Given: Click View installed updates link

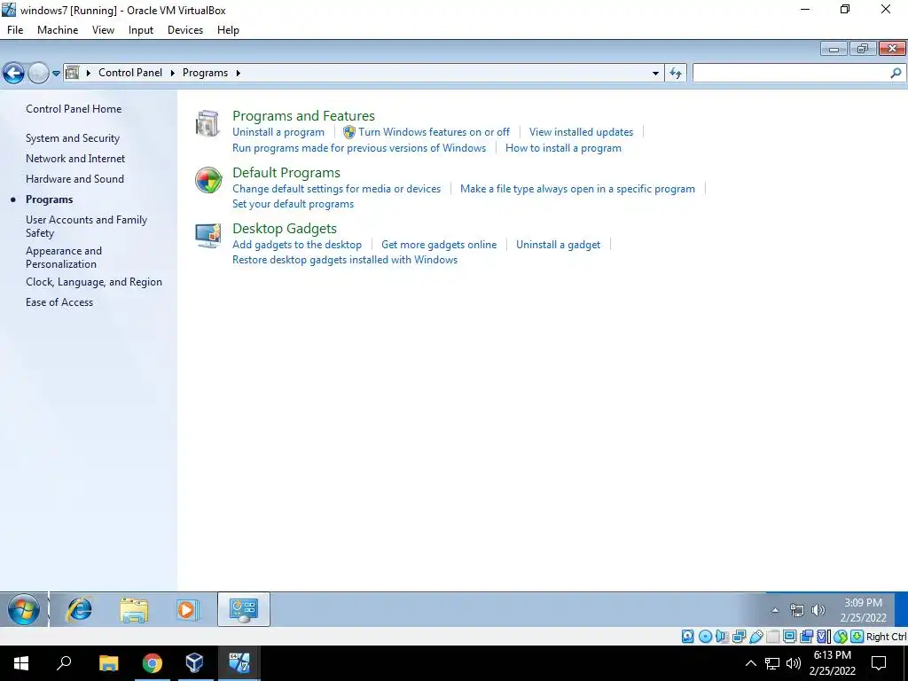Looking at the screenshot, I should tap(582, 132).
